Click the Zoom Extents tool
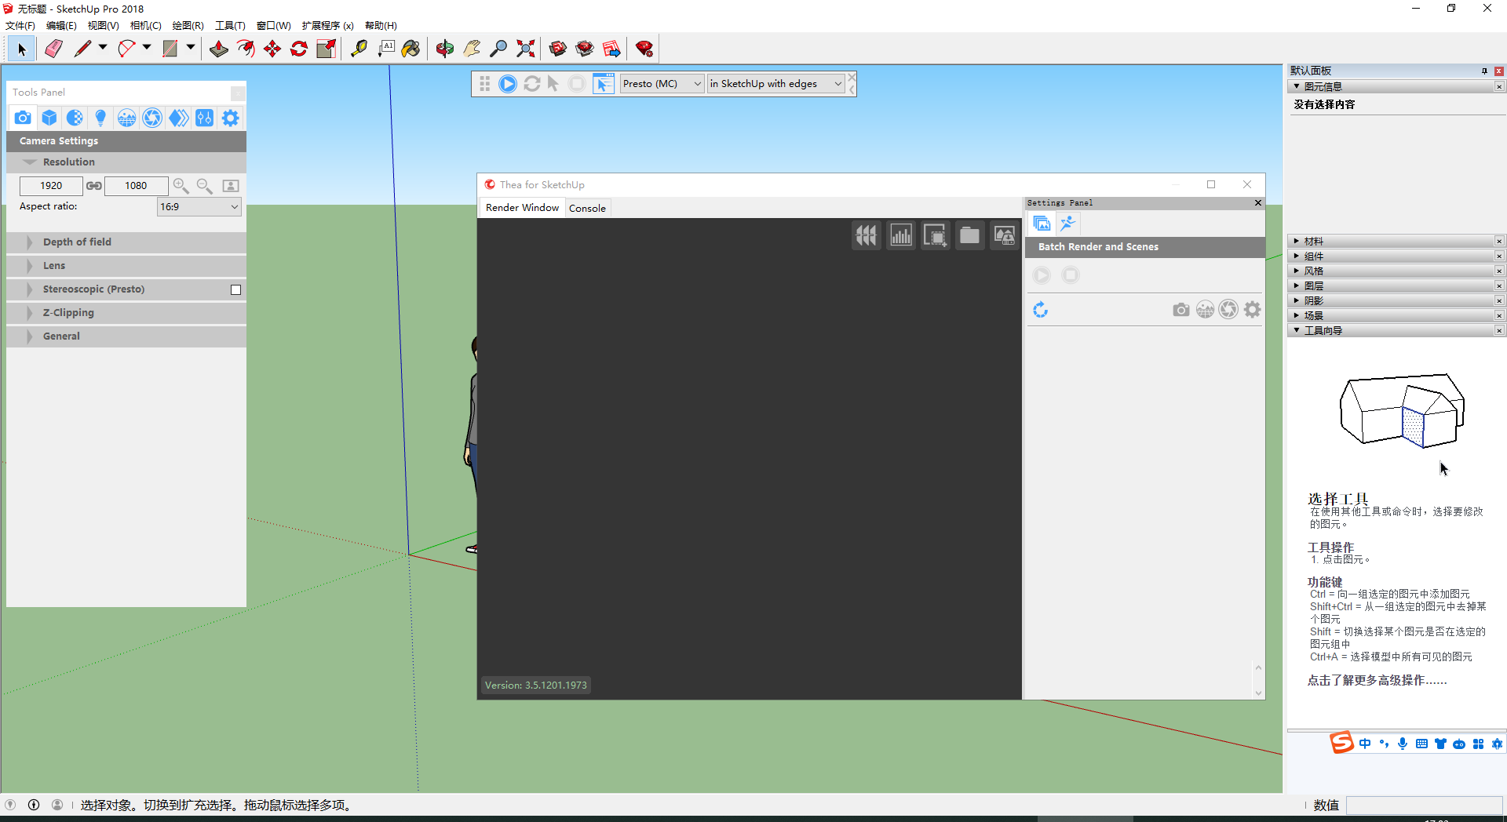The image size is (1507, 822). point(525,49)
